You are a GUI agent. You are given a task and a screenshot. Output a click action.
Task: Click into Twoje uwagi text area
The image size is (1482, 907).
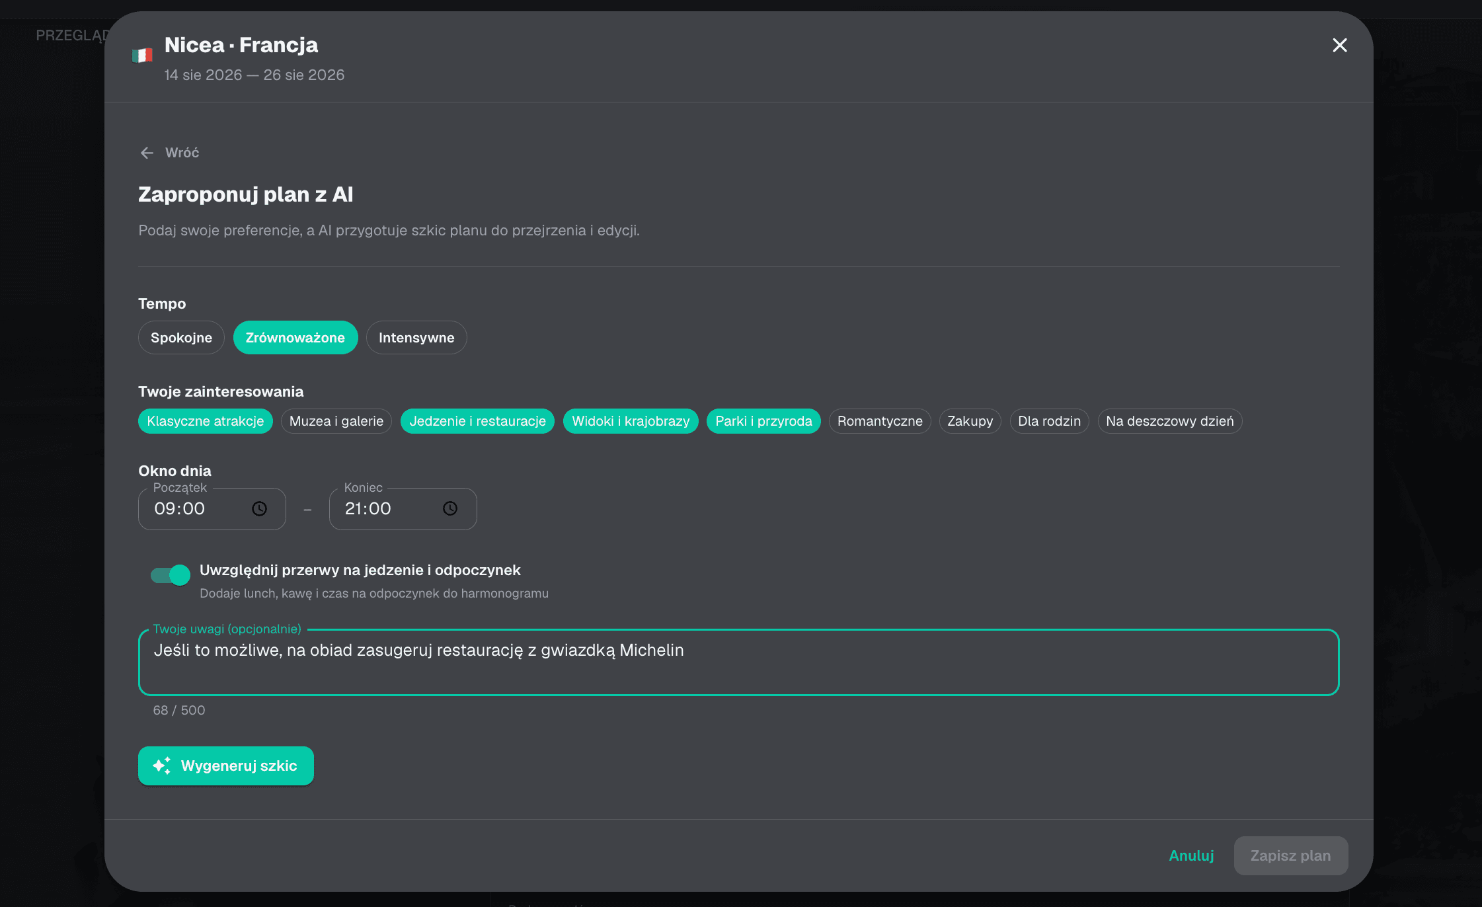(738, 662)
